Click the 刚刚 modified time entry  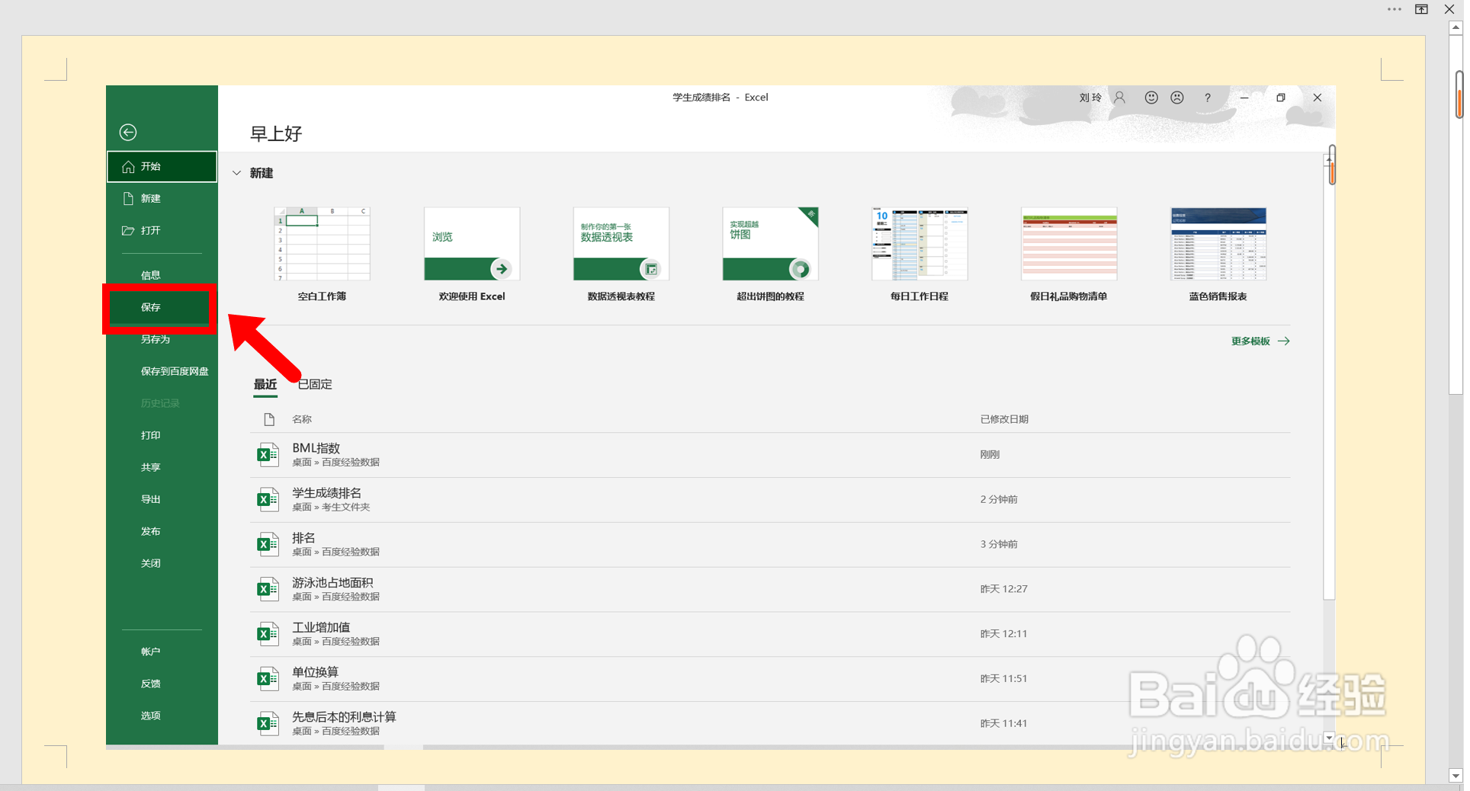click(x=990, y=455)
